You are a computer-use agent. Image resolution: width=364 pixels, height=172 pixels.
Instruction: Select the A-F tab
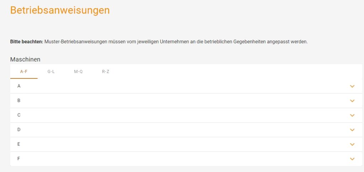(x=24, y=71)
